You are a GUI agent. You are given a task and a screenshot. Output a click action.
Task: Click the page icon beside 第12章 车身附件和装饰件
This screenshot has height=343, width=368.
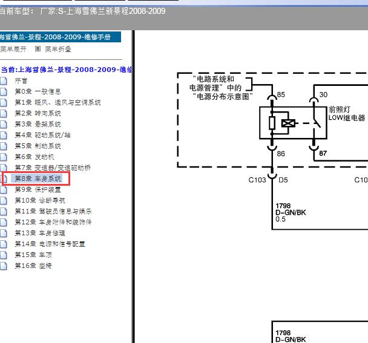(3, 222)
